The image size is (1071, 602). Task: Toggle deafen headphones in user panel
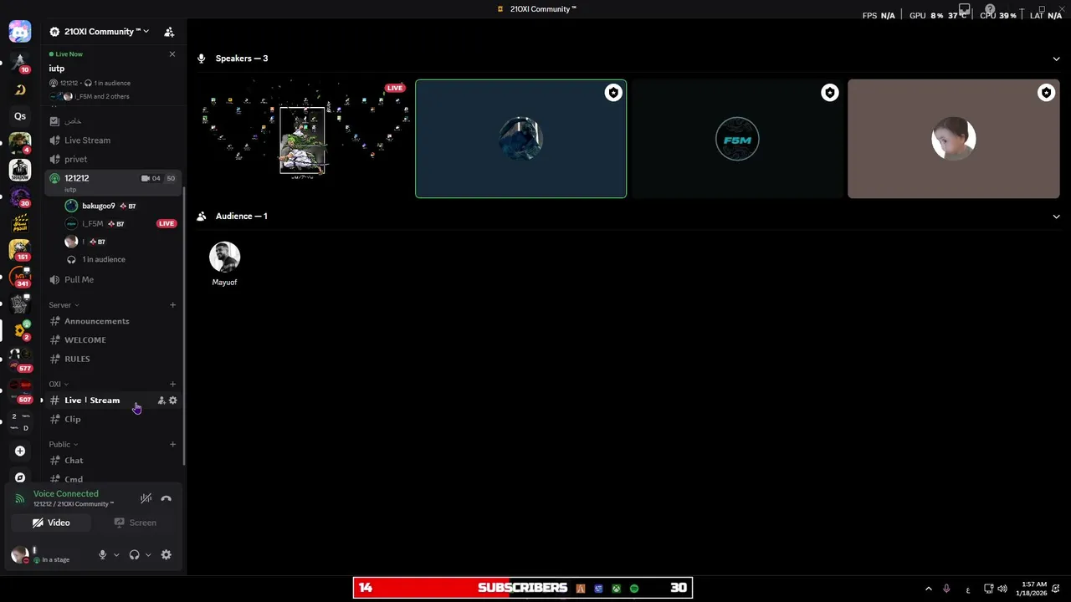134,555
